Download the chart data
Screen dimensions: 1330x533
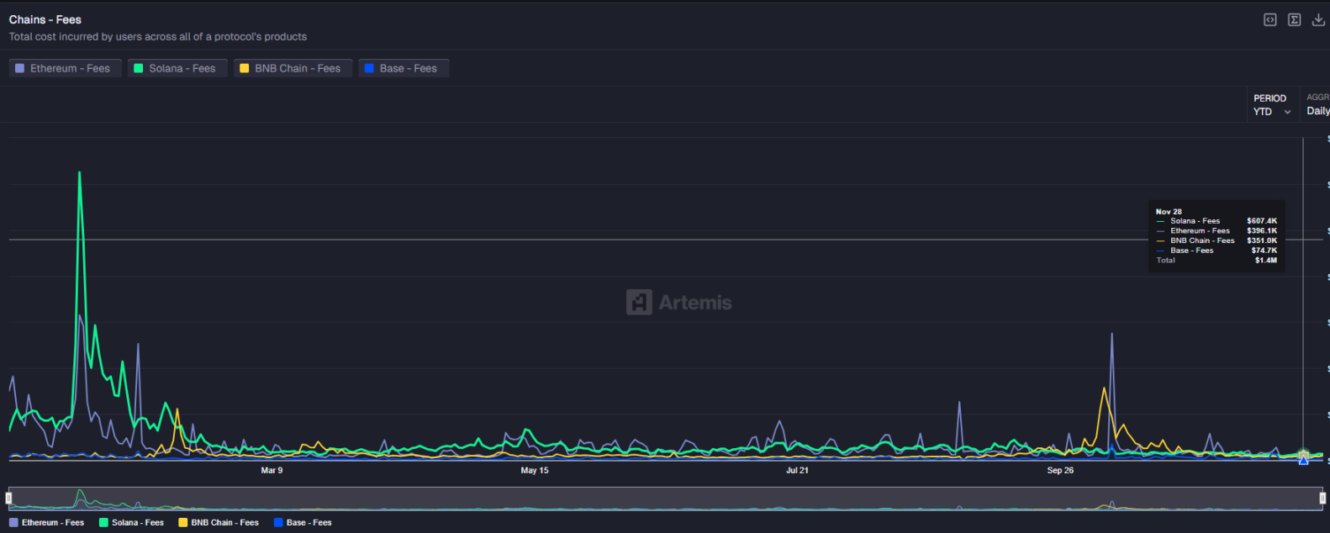point(1318,19)
